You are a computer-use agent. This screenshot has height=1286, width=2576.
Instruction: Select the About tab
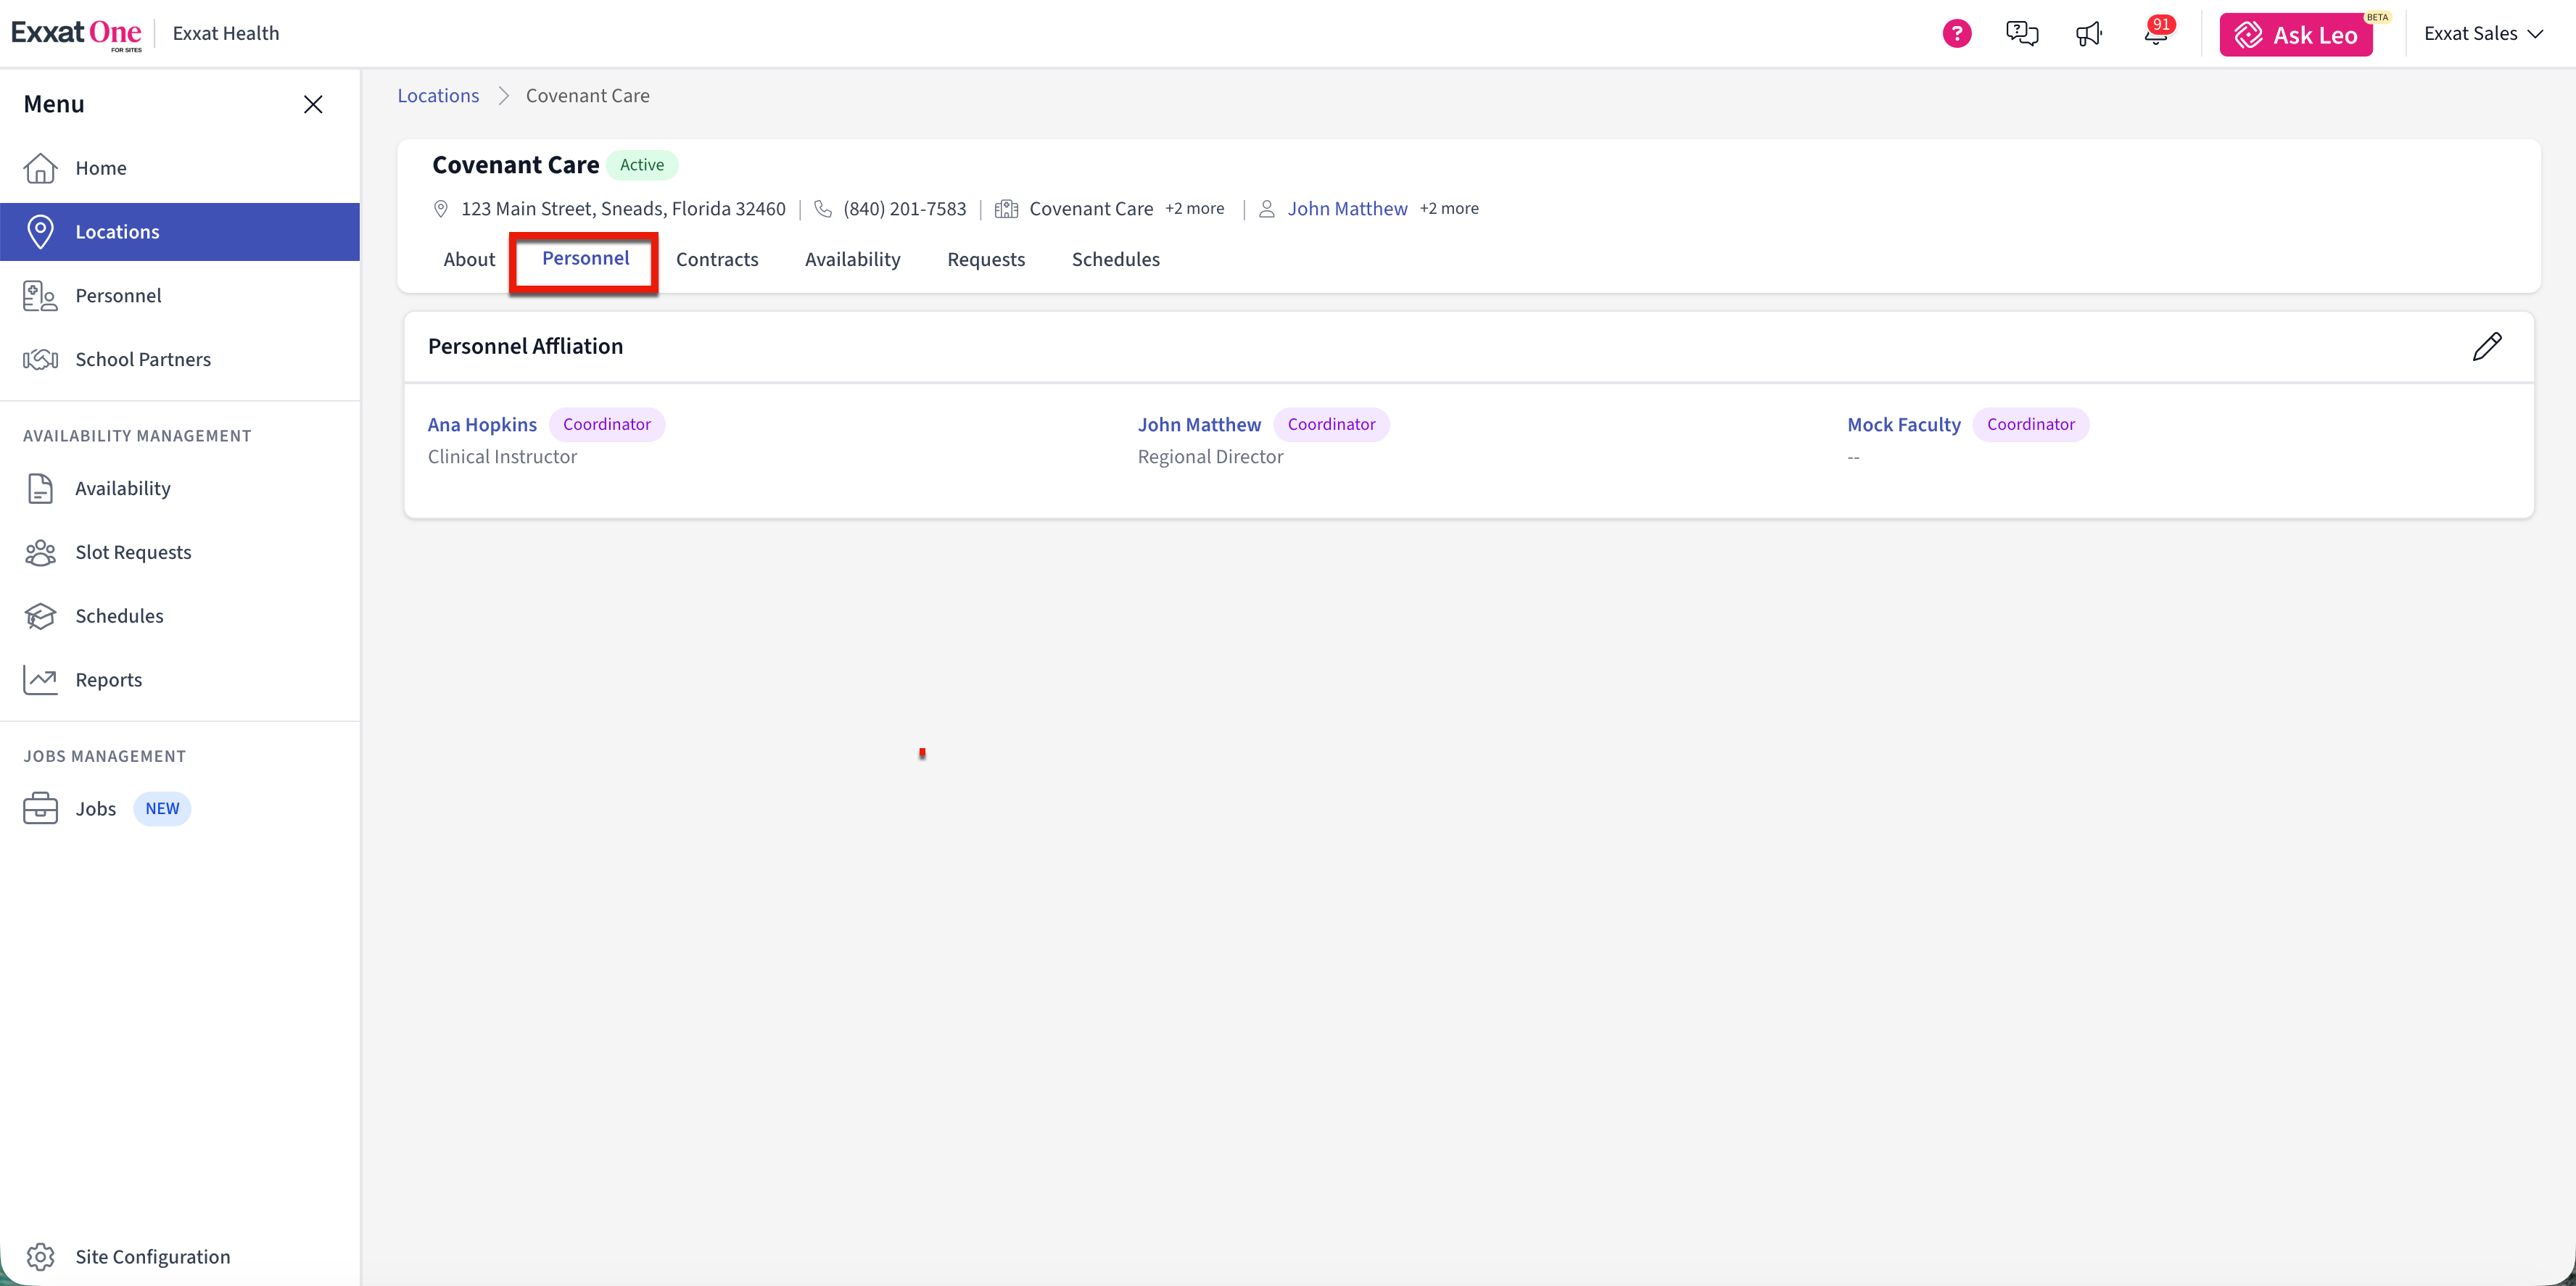coord(469,260)
